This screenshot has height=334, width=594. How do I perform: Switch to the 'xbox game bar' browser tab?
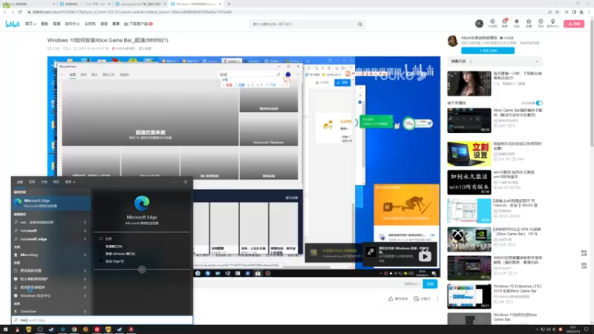pos(140,4)
